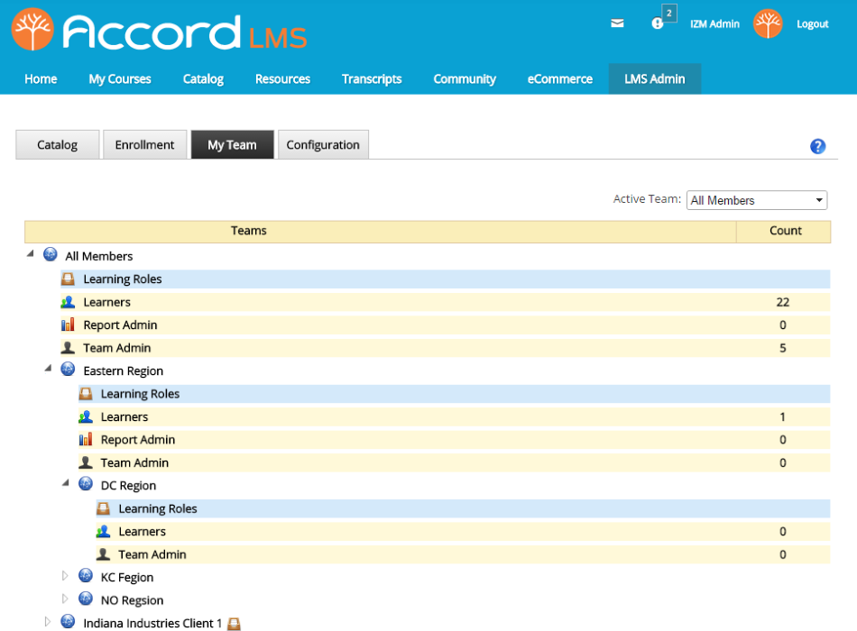
Task: Click the Report Admin chart icon under All Members
Action: (x=68, y=325)
